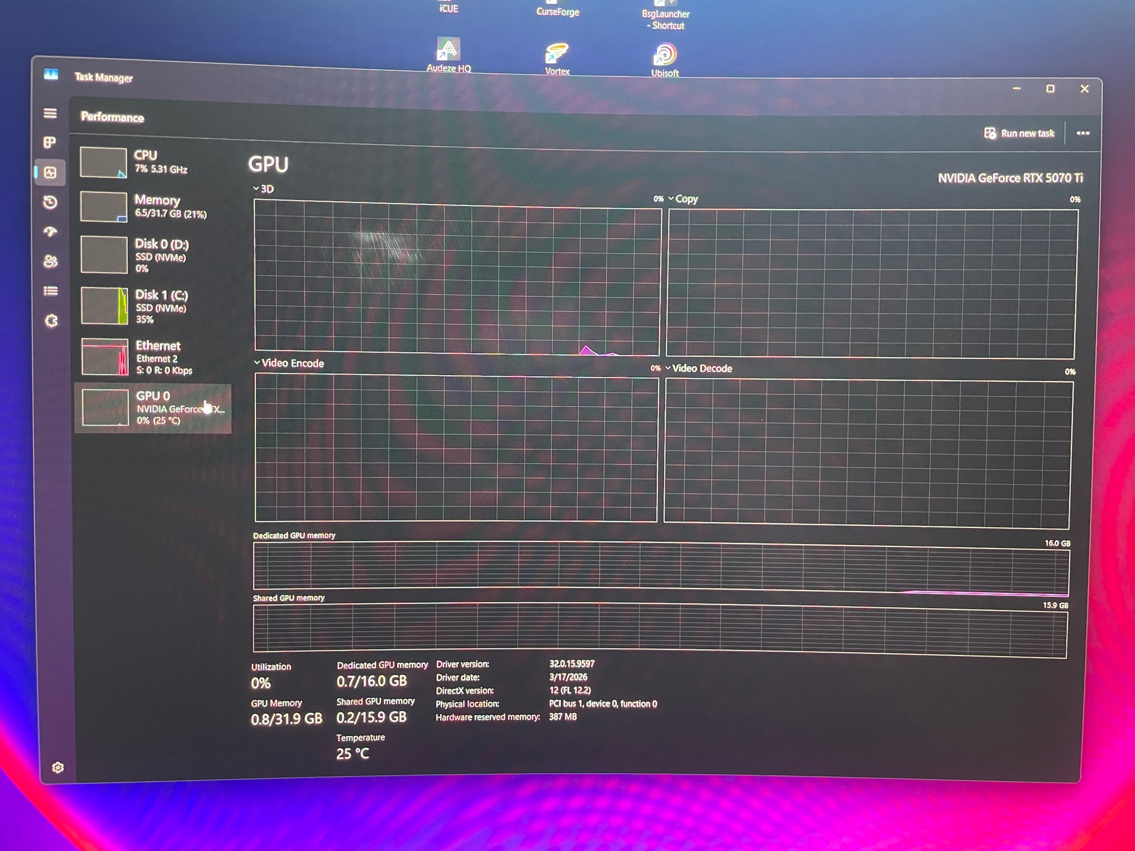This screenshot has width=1135, height=851.
Task: Open the three-dot more options menu
Action: 1082,133
